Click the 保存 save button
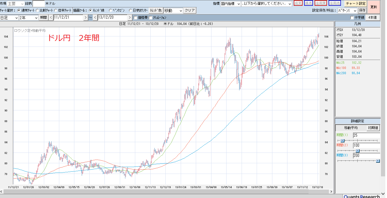 pos(362,11)
